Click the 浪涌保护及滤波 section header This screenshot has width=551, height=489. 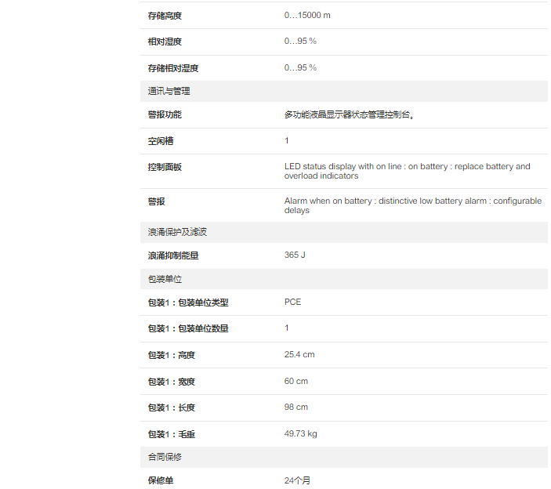(x=177, y=232)
